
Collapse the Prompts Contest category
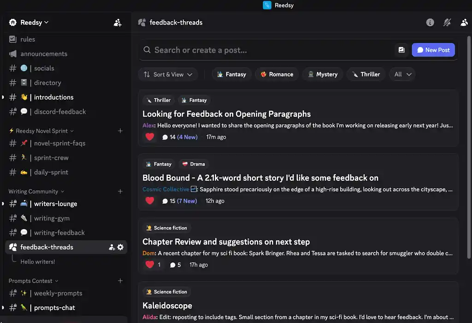point(33,281)
